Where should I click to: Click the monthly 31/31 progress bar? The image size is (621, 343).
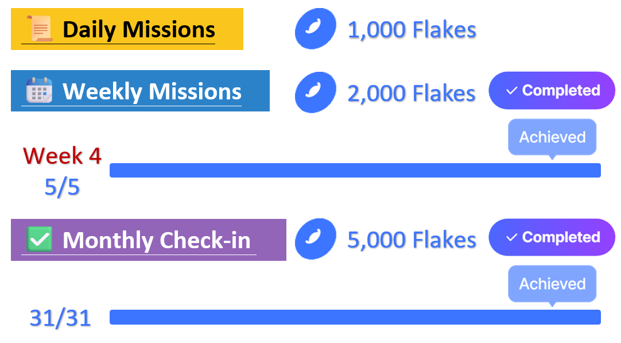tap(355, 317)
